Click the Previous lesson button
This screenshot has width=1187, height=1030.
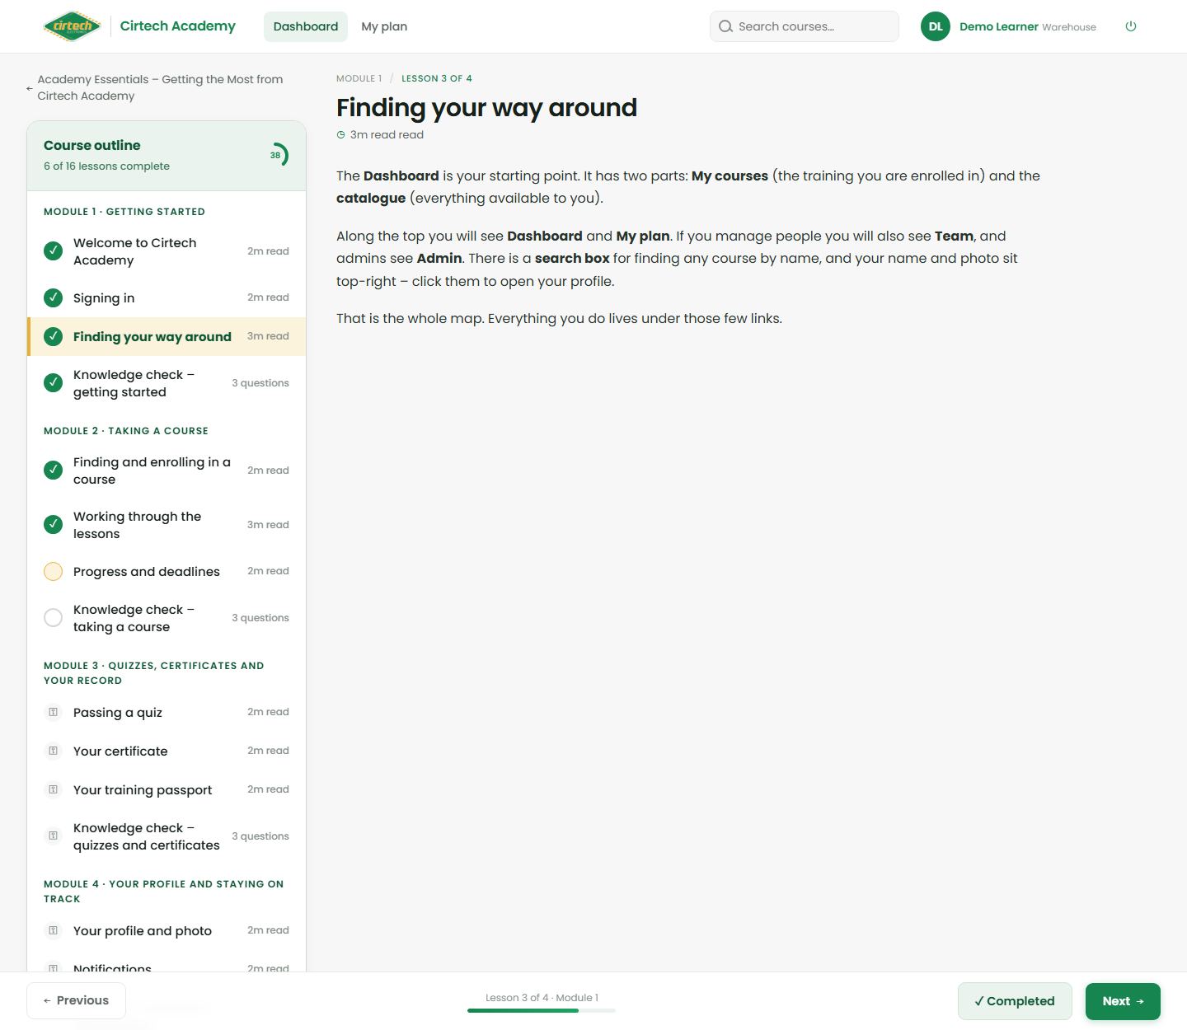(x=76, y=1000)
